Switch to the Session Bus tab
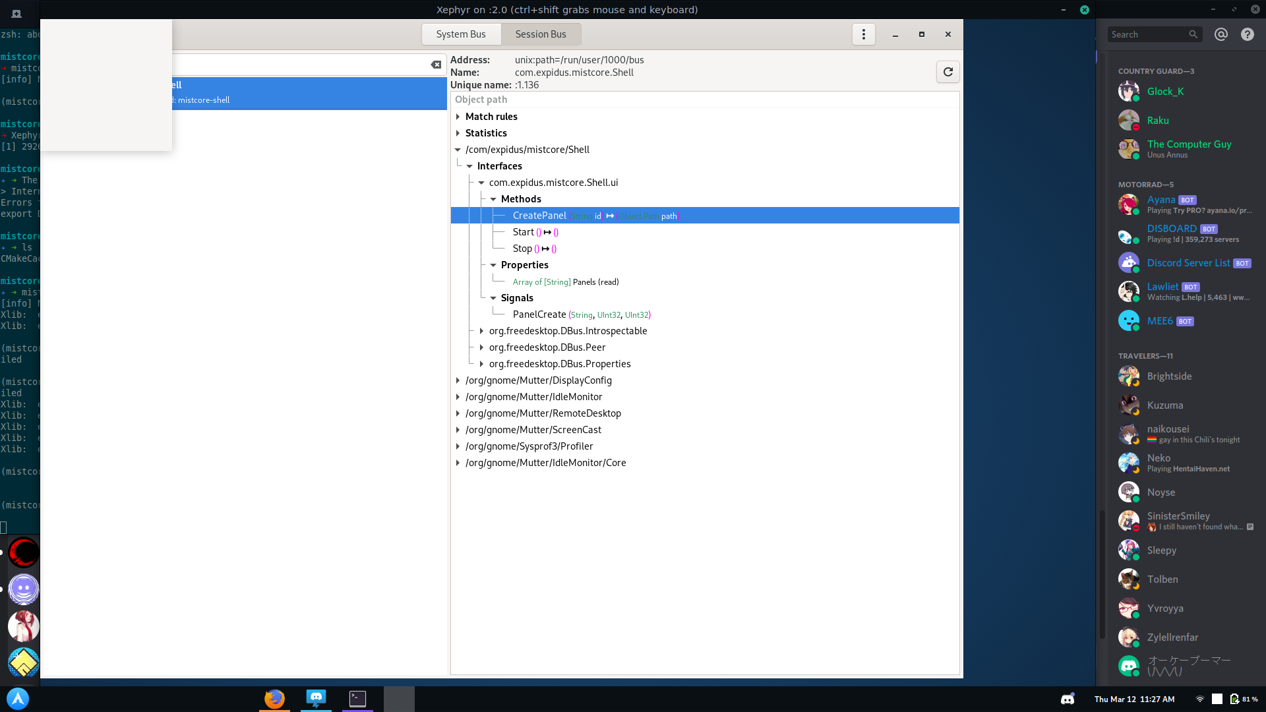 coord(540,34)
